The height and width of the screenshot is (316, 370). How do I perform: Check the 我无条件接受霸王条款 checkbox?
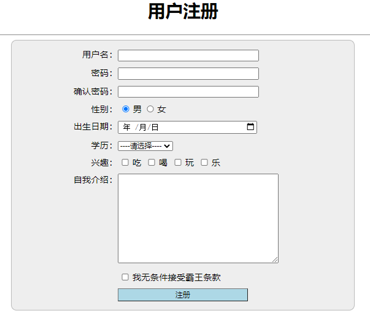pyautogui.click(x=125, y=277)
